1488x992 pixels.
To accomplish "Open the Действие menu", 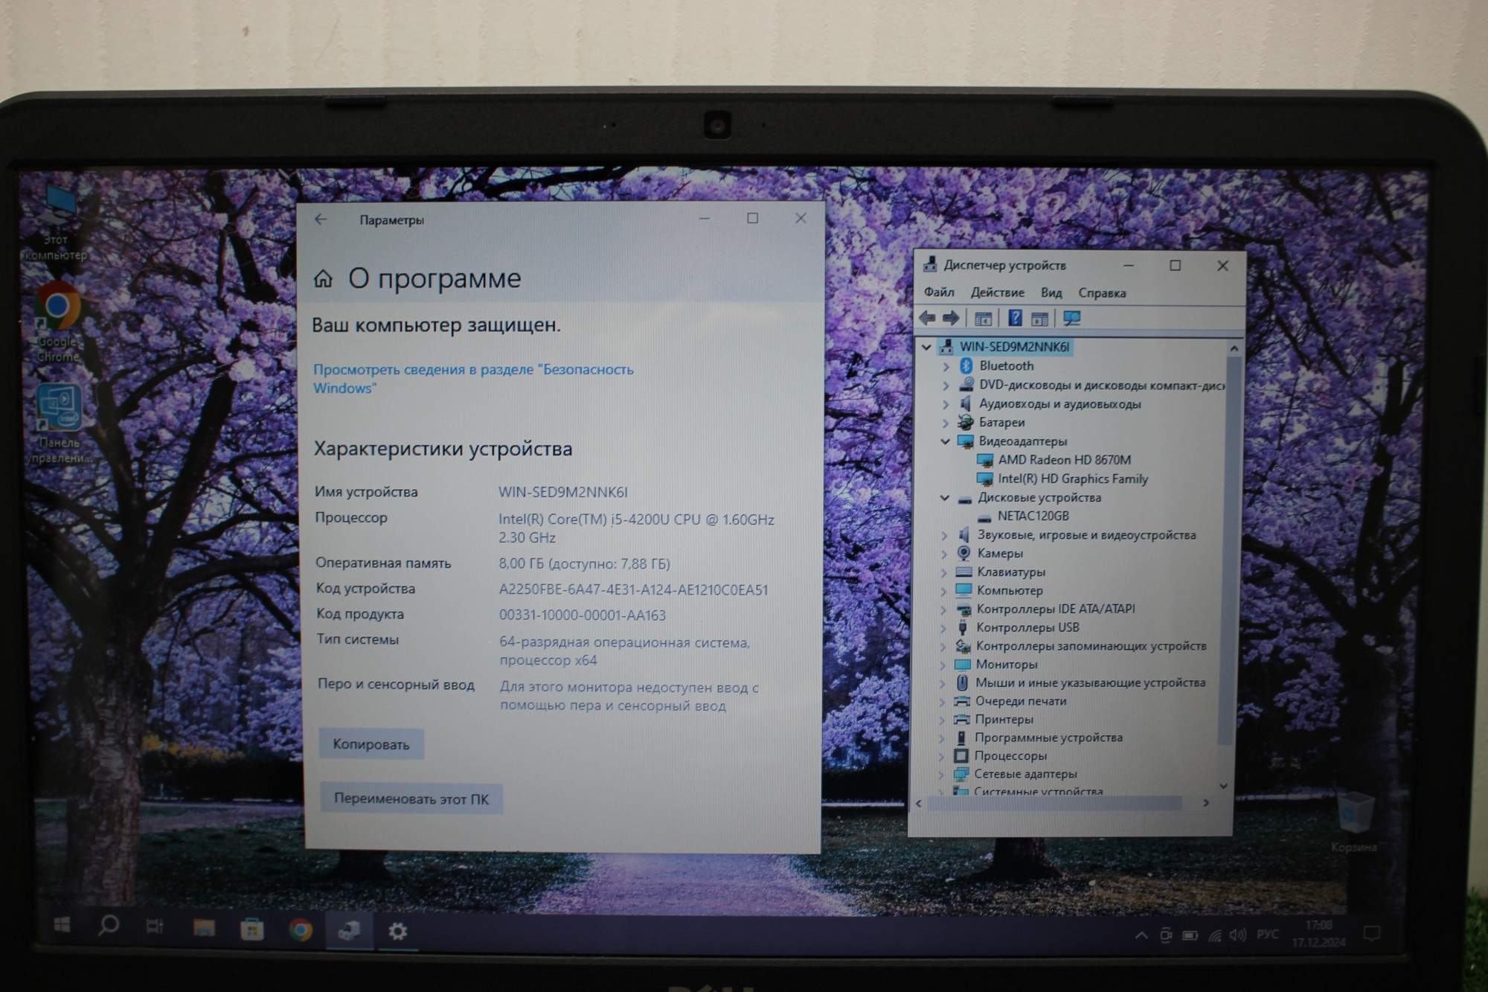I will 997,292.
